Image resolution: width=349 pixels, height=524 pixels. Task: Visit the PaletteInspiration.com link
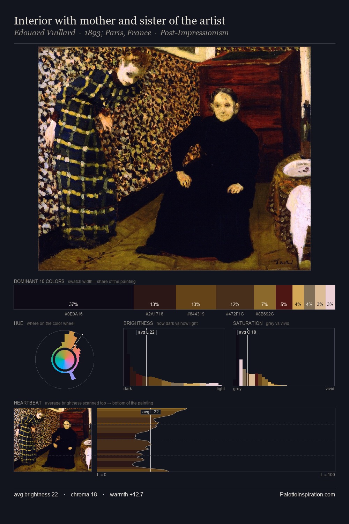pos(307,494)
